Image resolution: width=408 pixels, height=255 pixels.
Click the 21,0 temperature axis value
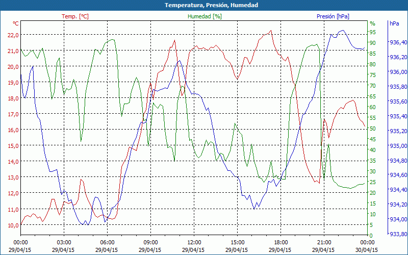tap(13, 51)
